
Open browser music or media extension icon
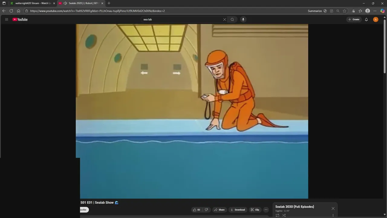(x=353, y=11)
